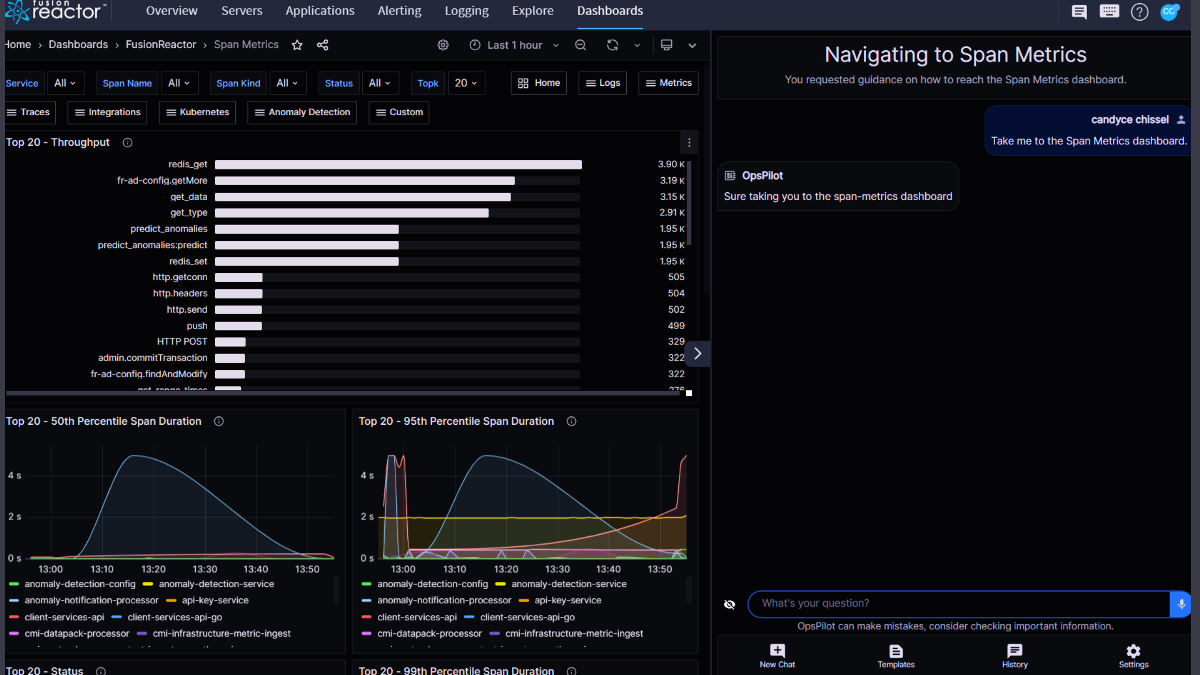Collapse the OpsPilot side panel arrow

(697, 353)
